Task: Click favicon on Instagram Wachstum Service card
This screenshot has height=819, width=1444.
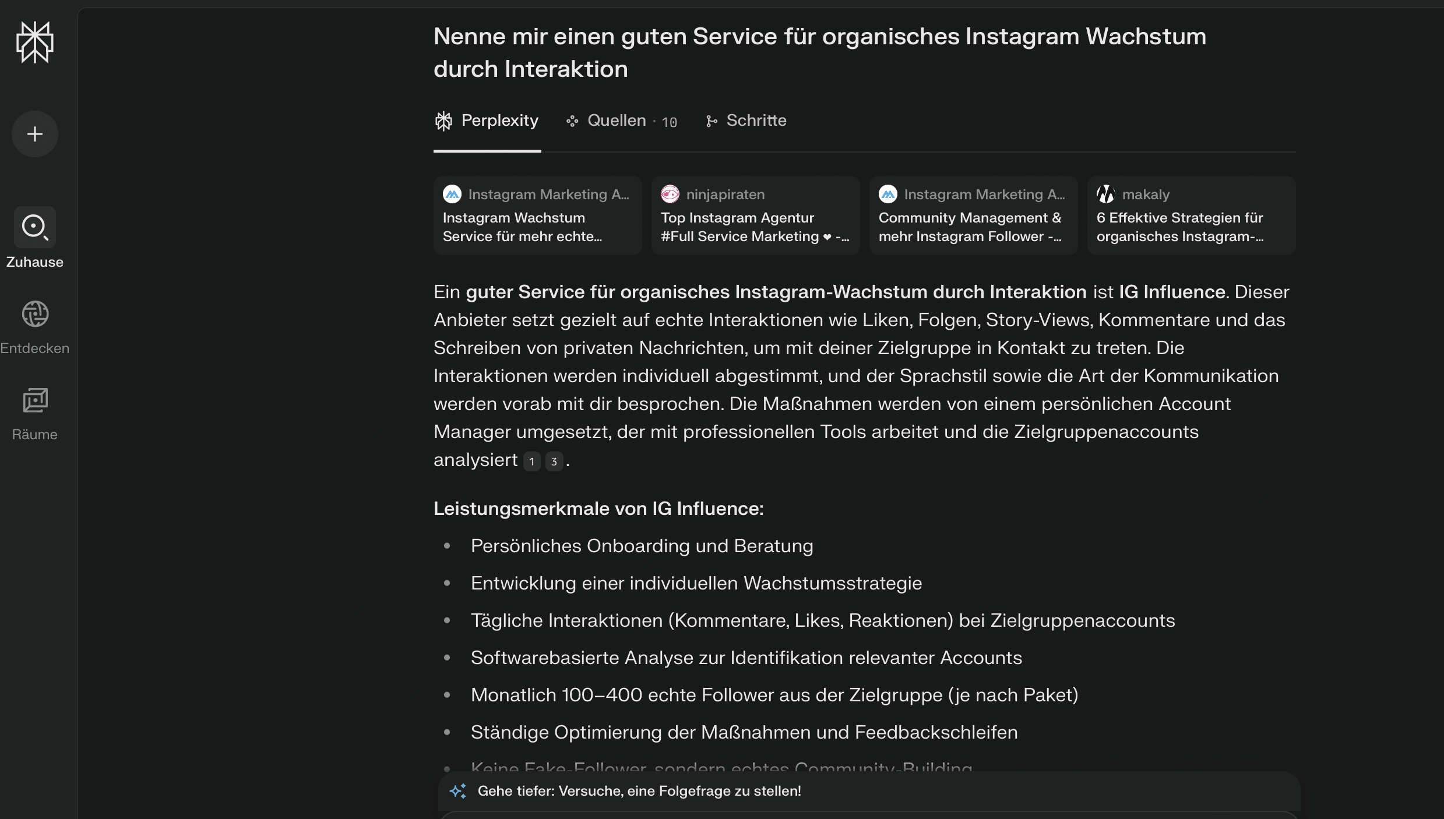Action: click(x=452, y=194)
